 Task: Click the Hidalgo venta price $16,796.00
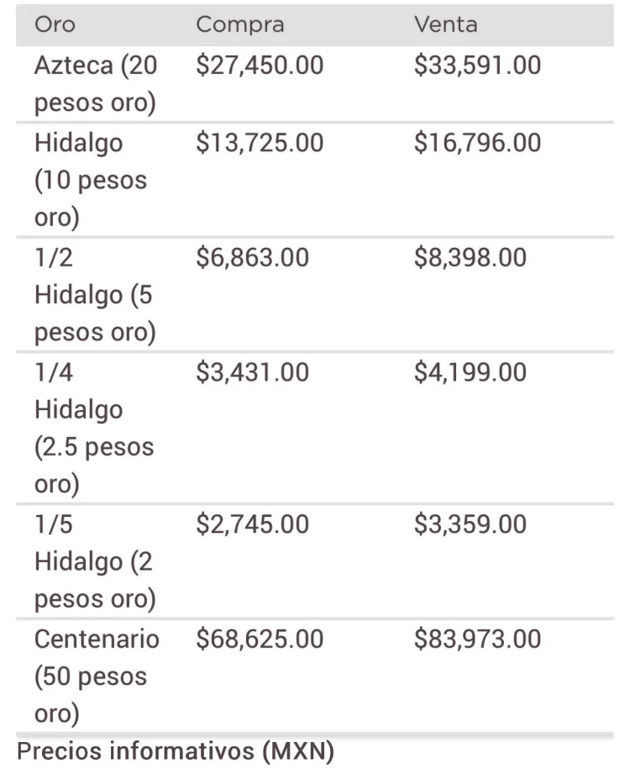[x=477, y=143]
